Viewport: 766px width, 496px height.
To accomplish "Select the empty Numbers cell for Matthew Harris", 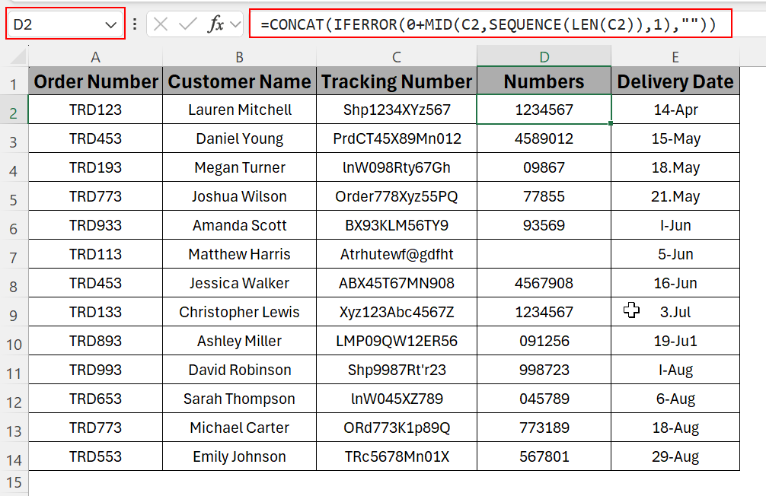I will (x=544, y=255).
